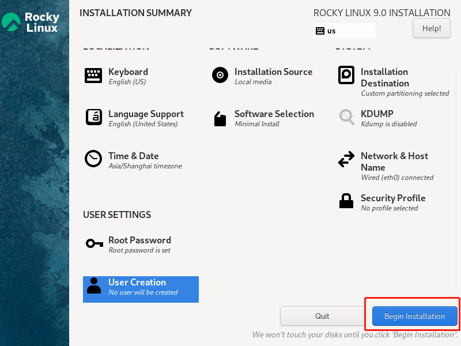Open the Time & Date label
Image resolution: width=461 pixels, height=346 pixels.
tap(134, 156)
